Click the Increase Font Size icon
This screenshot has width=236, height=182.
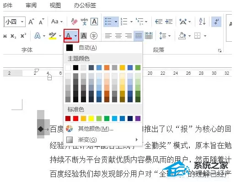click(31, 22)
